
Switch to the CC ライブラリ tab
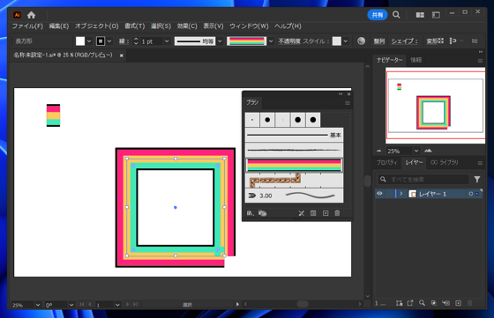pos(444,163)
